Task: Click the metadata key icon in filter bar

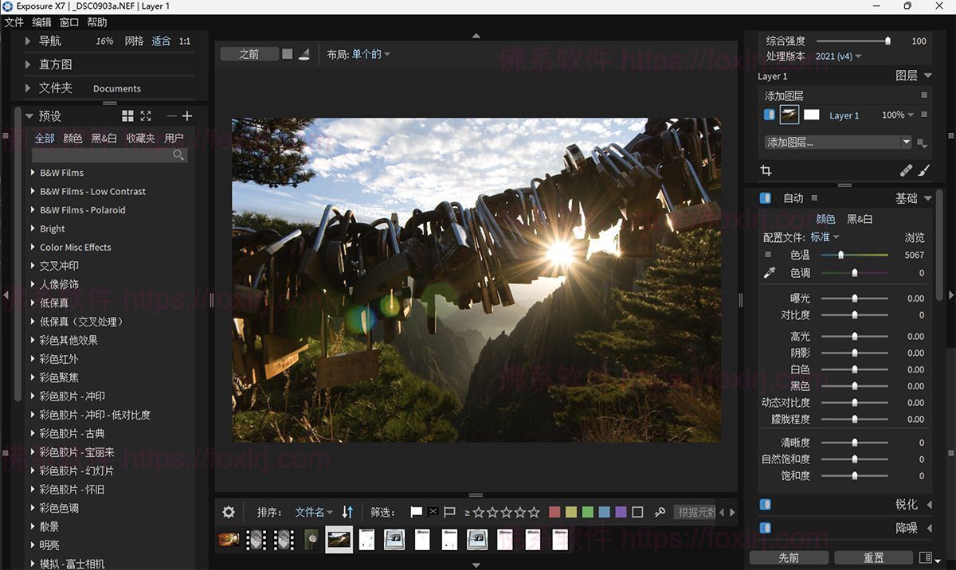Action: (660, 512)
